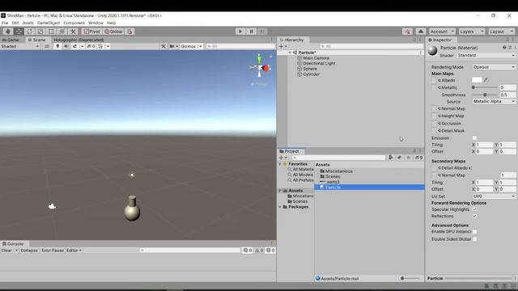Open the Account dropdown
518x291 pixels.
pyautogui.click(x=442, y=32)
